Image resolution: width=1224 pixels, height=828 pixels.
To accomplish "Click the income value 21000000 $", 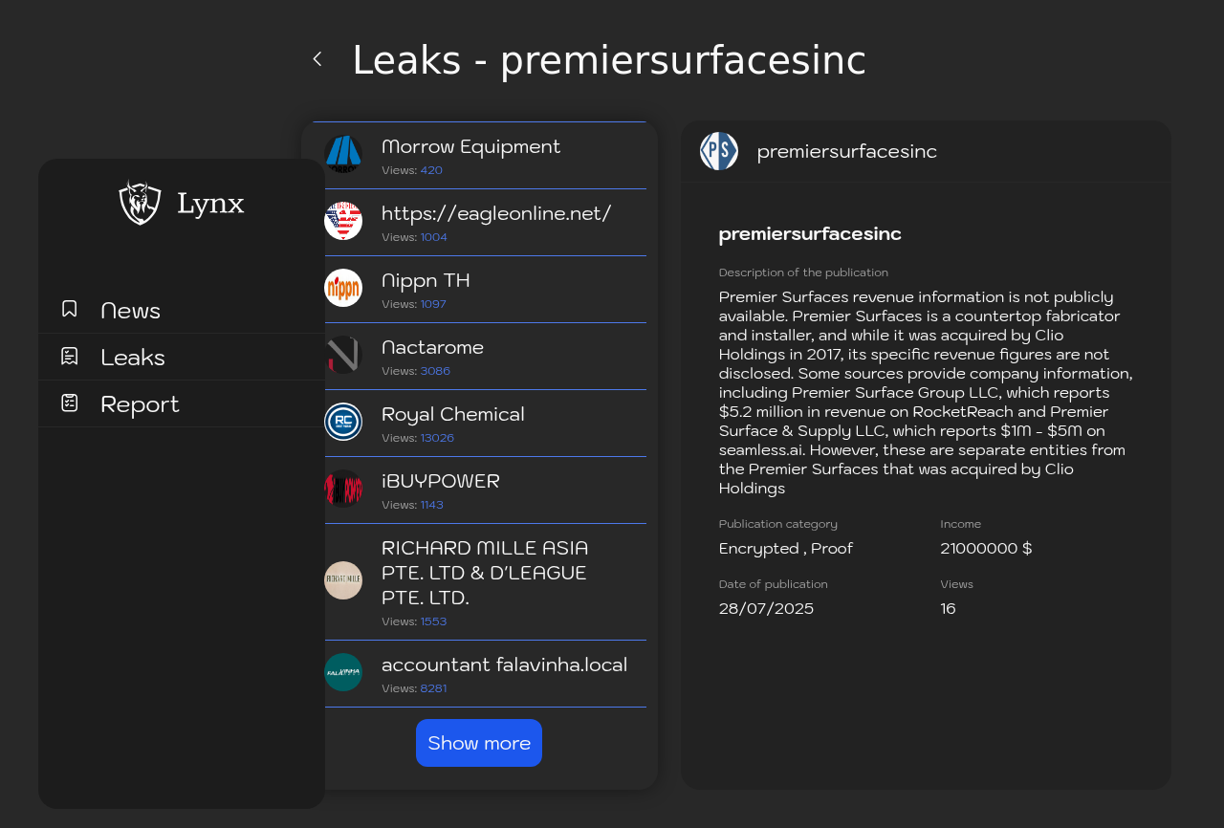I will tap(986, 548).
